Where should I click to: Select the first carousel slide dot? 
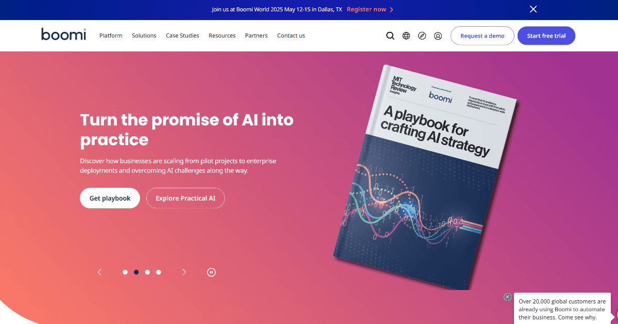pyautogui.click(x=125, y=272)
